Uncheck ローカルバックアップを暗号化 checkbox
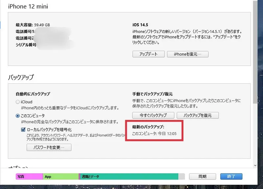This screenshot has width=263, height=189. tap(23, 130)
